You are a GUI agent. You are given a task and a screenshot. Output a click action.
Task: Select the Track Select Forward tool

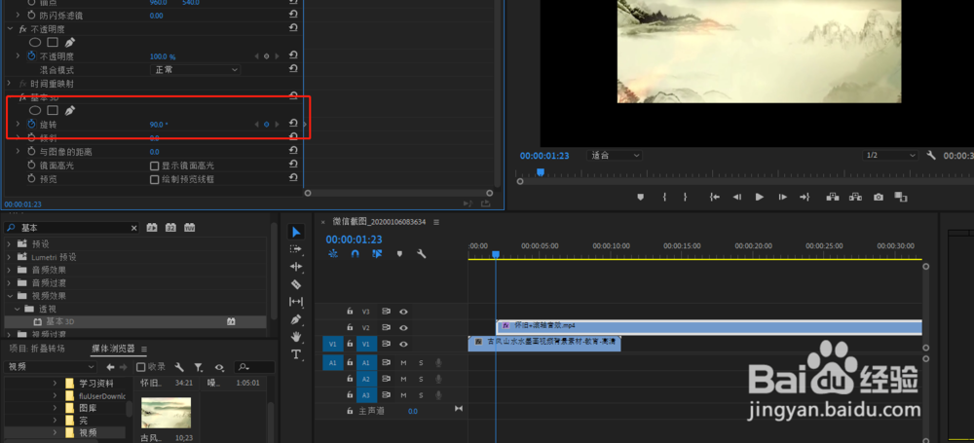coord(296,249)
